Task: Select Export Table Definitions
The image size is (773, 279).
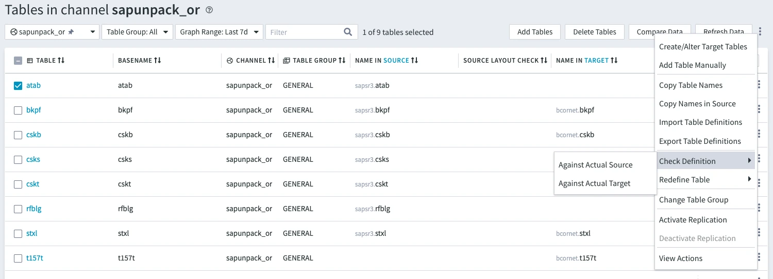Action: tap(700, 141)
